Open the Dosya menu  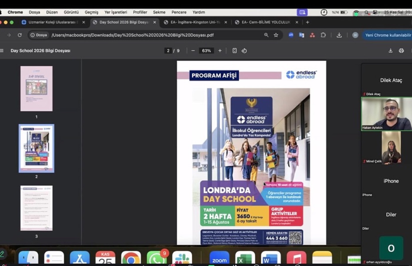(x=34, y=12)
